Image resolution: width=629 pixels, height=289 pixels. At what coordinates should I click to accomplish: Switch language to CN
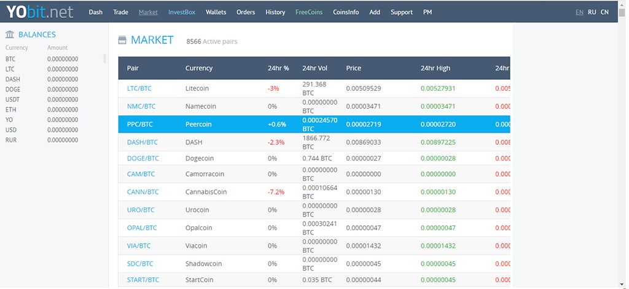pyautogui.click(x=604, y=12)
